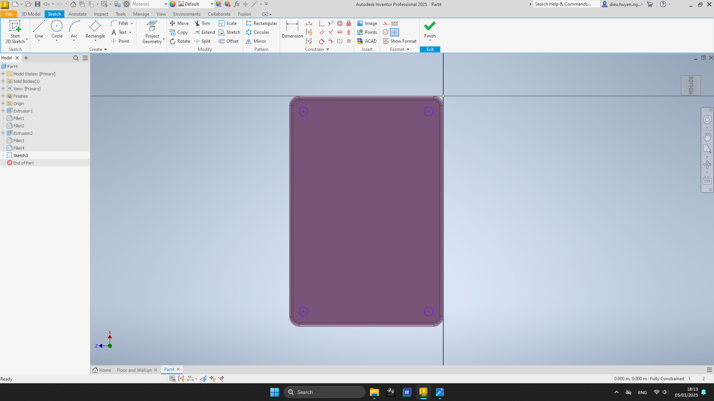Switch to Floor and Wall.ipt document tab
This screenshot has width=714, height=401.
134,370
